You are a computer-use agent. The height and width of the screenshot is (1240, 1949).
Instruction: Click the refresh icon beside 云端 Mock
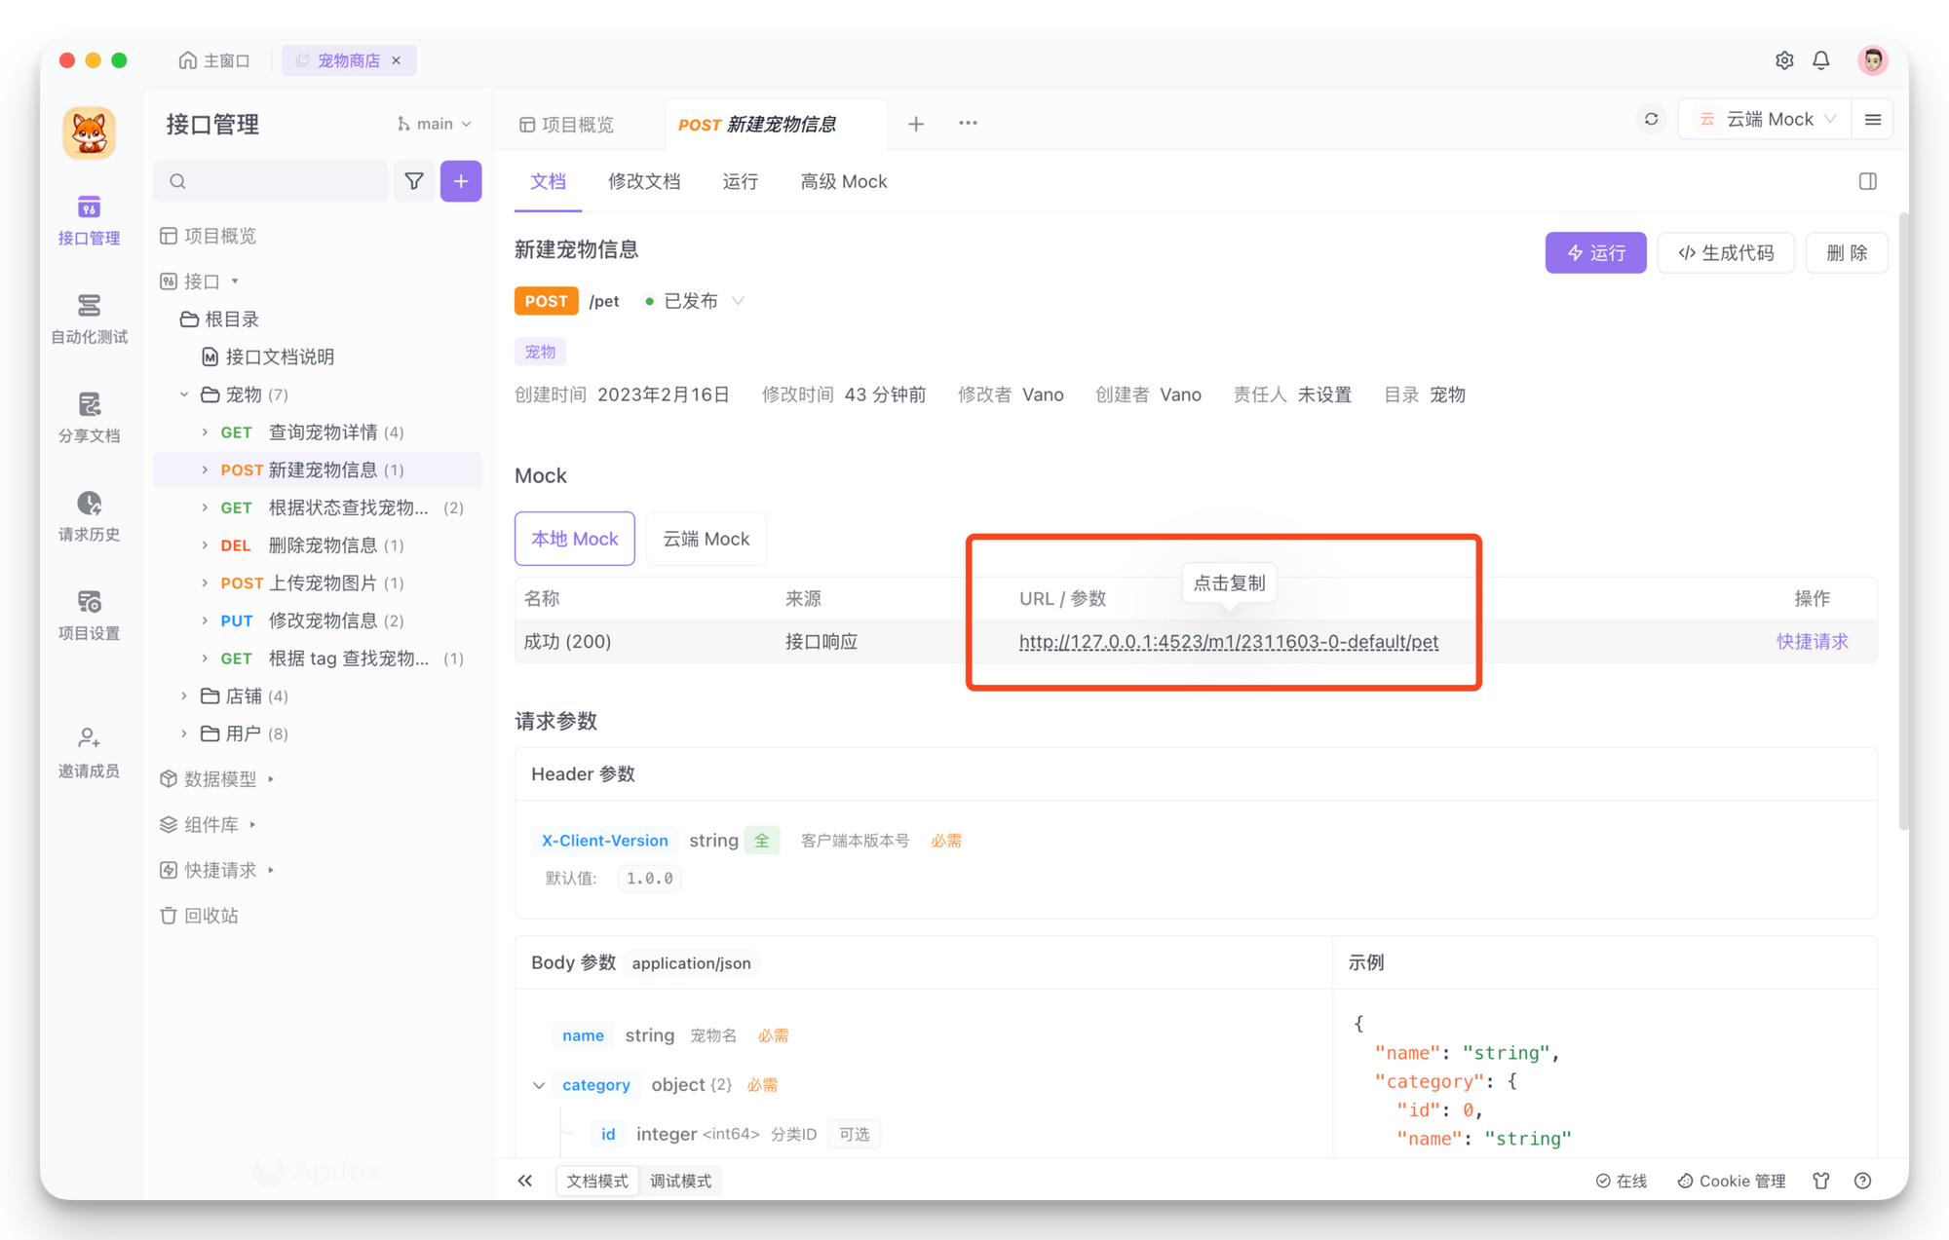pos(1651,119)
